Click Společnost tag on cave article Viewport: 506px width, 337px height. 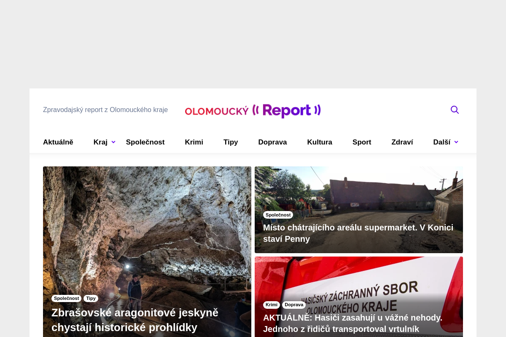click(66, 298)
